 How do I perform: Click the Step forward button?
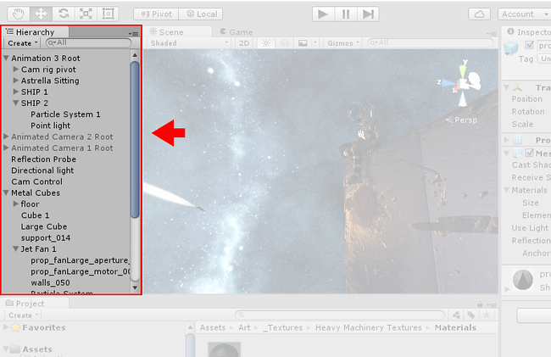click(x=368, y=14)
